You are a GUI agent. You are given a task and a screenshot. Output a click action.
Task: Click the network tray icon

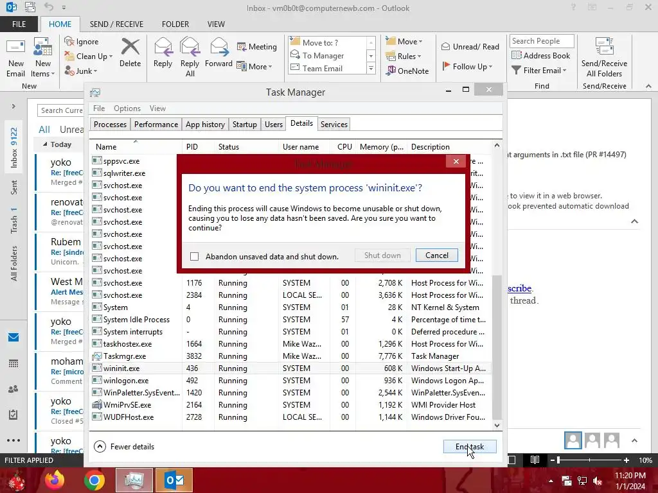pos(582,481)
